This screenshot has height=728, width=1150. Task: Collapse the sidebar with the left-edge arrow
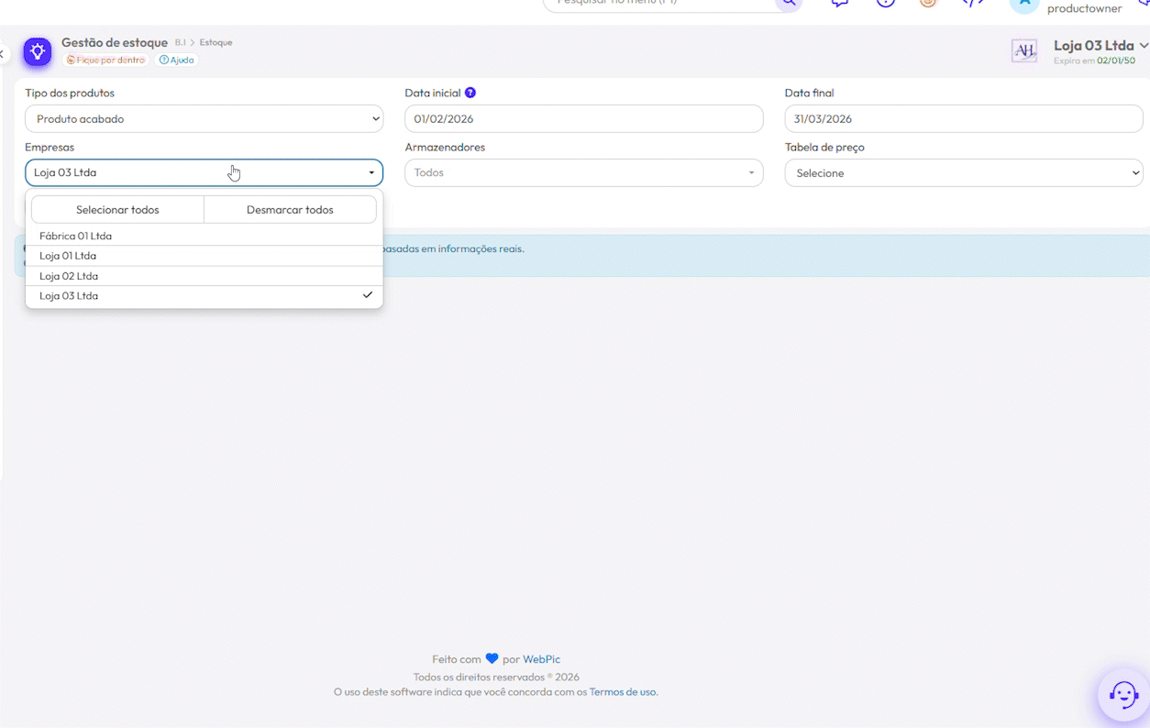coord(3,54)
